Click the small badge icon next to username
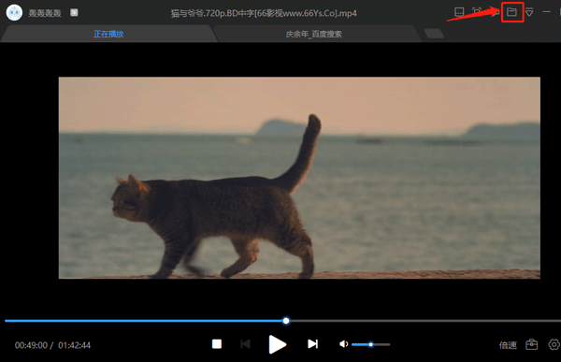 pos(74,12)
